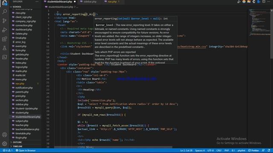Click Open In Browser in status bar
Viewport: 273px width, 153px height.
click(x=26, y=150)
